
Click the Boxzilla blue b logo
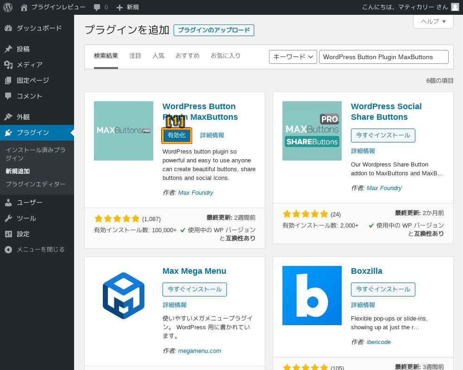pyautogui.click(x=312, y=296)
